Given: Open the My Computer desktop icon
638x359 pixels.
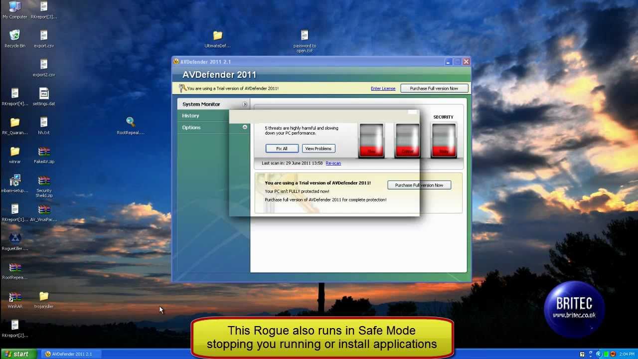Looking at the screenshot, I should 15,10.
